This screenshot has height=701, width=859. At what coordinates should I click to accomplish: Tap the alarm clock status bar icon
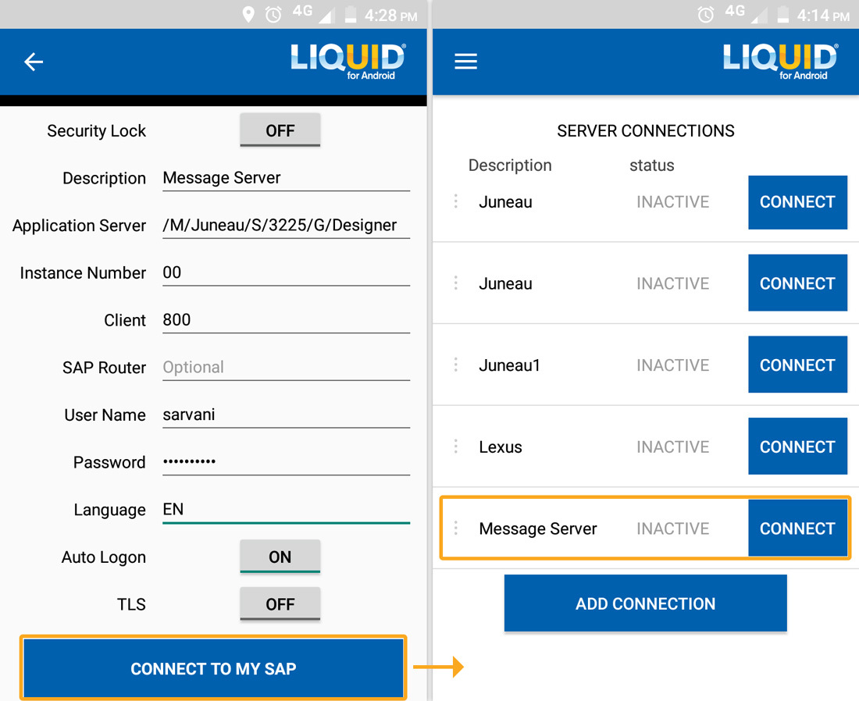click(273, 15)
